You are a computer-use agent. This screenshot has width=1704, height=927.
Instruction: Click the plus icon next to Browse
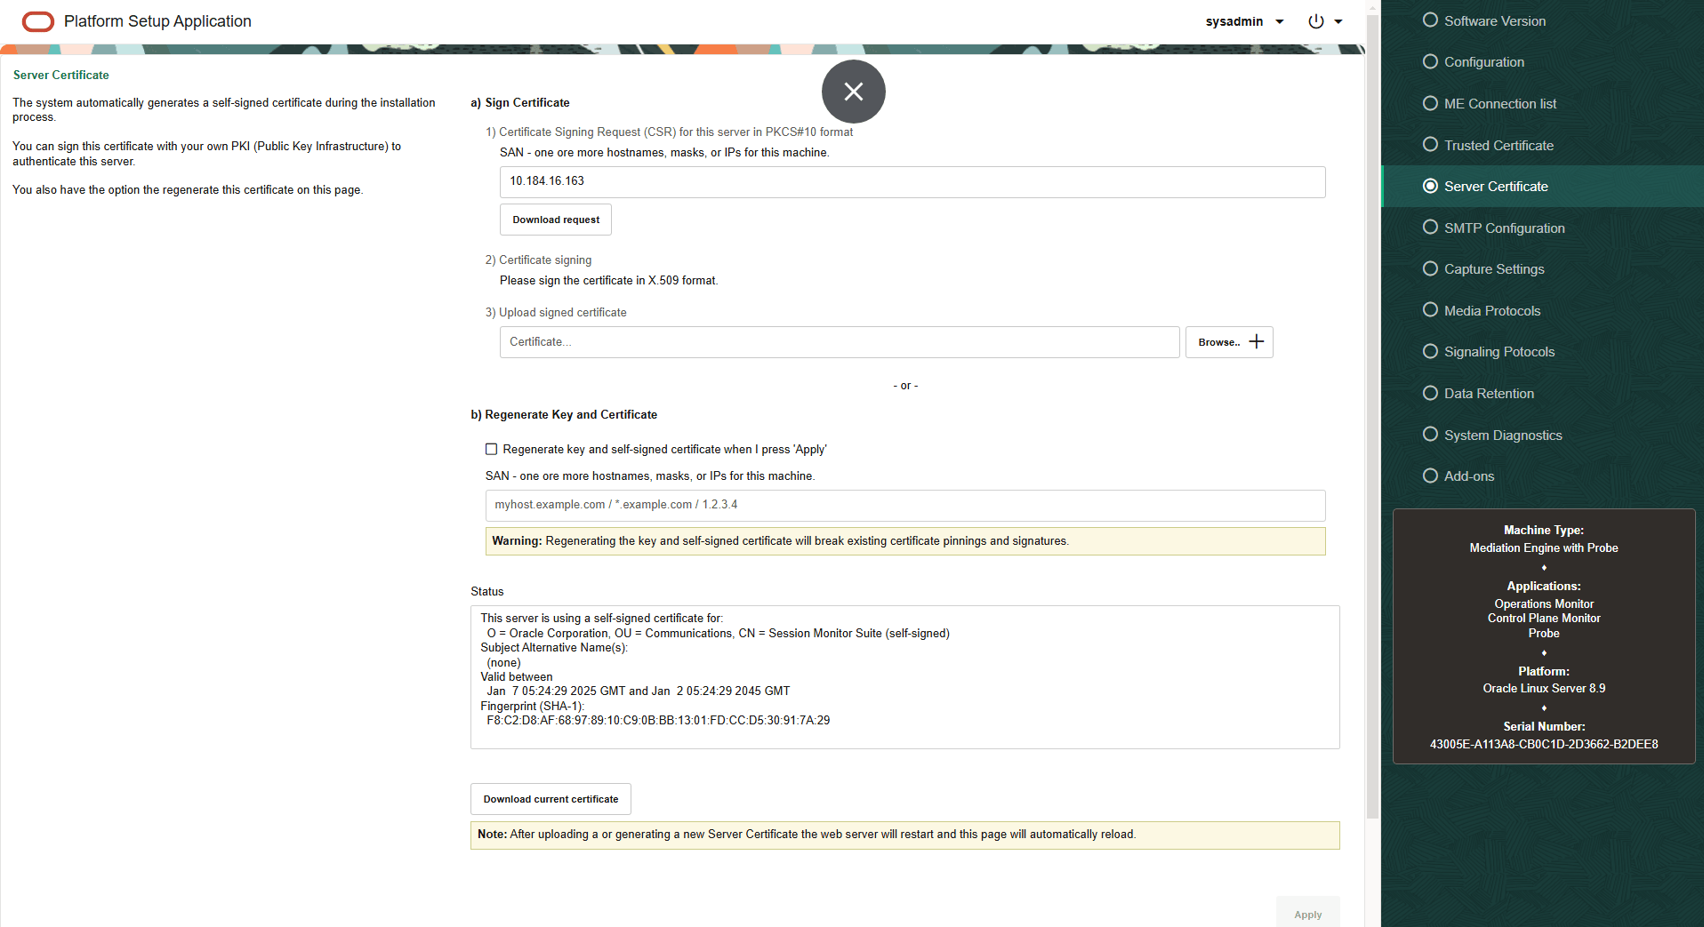click(1256, 341)
